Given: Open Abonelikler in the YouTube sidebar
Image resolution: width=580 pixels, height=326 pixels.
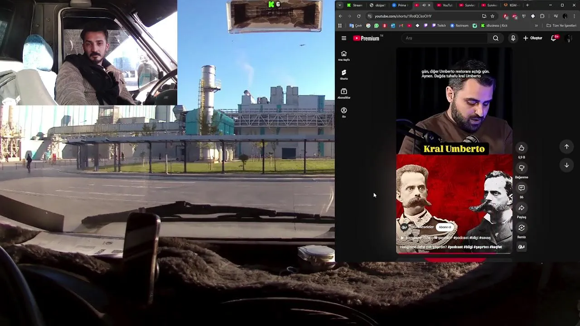Looking at the screenshot, I should 344,94.
